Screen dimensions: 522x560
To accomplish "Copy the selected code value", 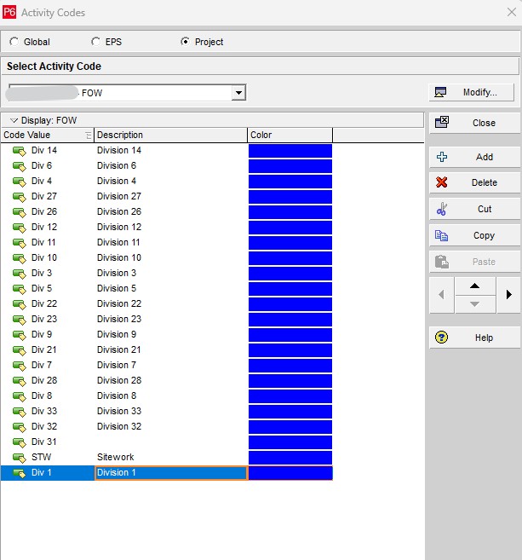I will tap(473, 235).
